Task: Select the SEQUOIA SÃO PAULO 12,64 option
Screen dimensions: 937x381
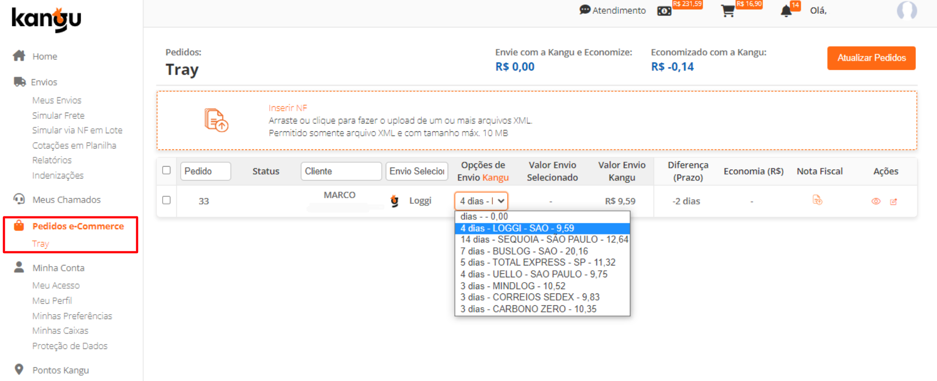Action: [x=542, y=239]
